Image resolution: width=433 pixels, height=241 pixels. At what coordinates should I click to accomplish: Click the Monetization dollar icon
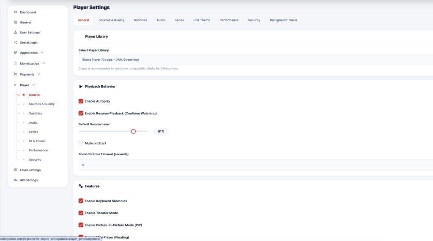point(16,64)
